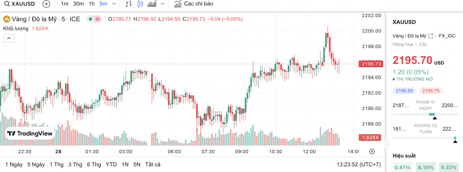The height and width of the screenshot is (172, 463).
Task: Toggle the green market status indicator
Action: pyautogui.click(x=90, y=19)
